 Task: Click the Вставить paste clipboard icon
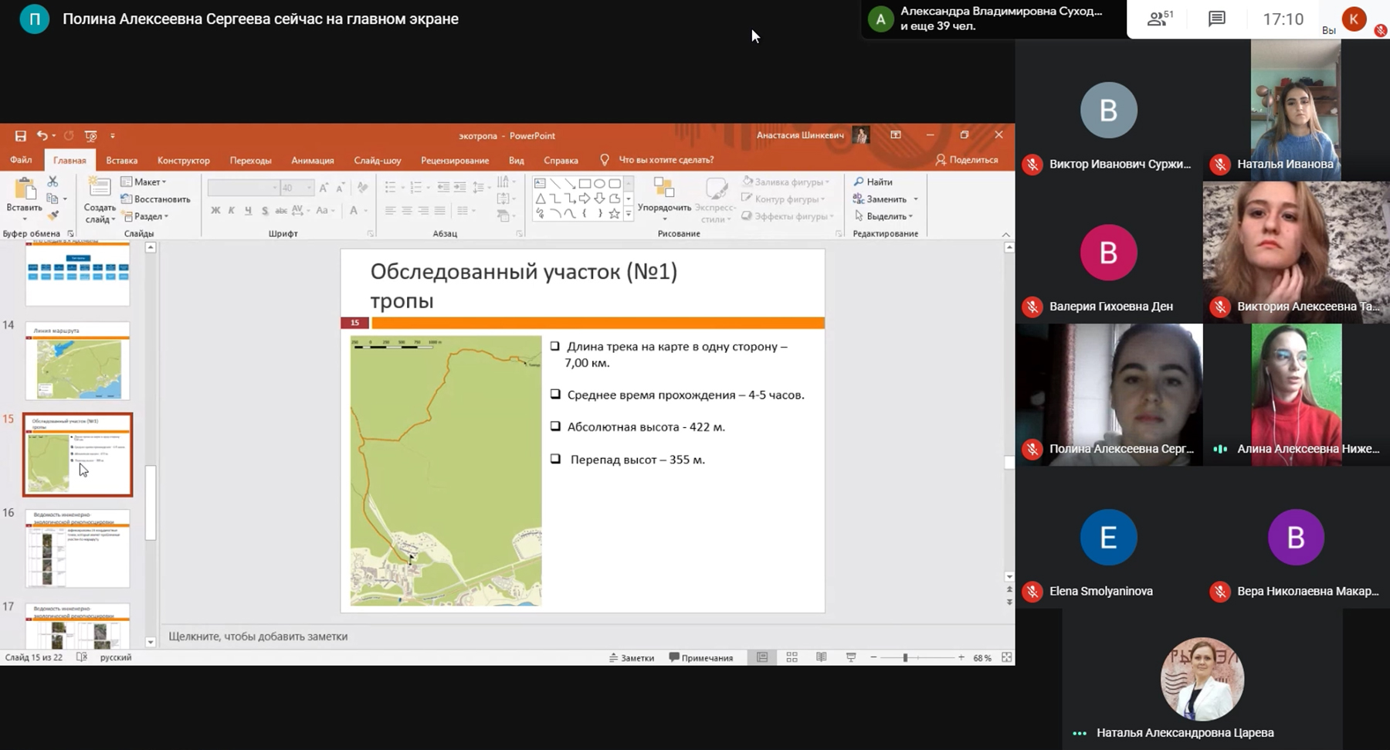point(24,188)
